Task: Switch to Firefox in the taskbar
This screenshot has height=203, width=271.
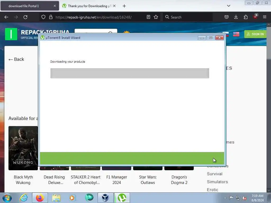Action: (x=40, y=198)
